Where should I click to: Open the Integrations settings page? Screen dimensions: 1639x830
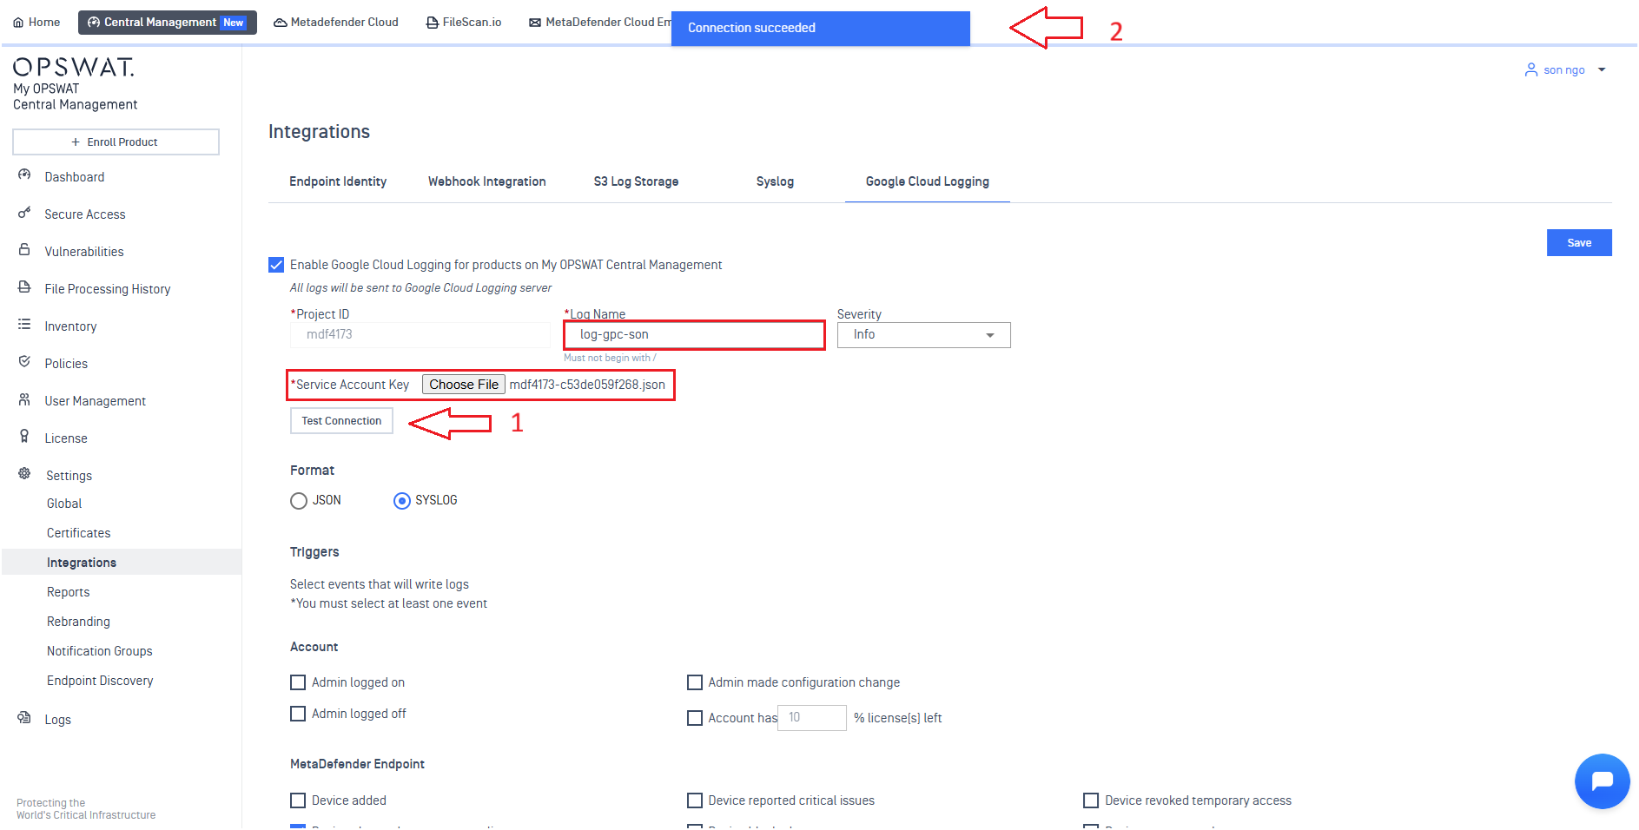tap(82, 563)
